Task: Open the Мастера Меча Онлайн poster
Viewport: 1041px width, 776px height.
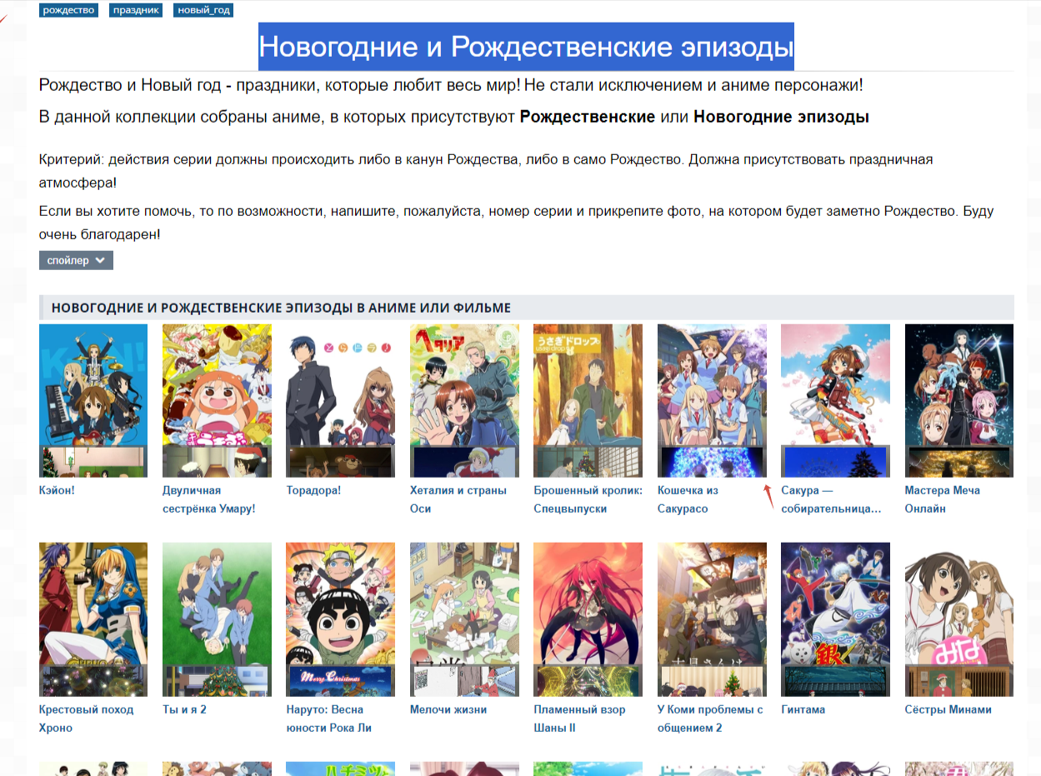Action: pyautogui.click(x=959, y=400)
